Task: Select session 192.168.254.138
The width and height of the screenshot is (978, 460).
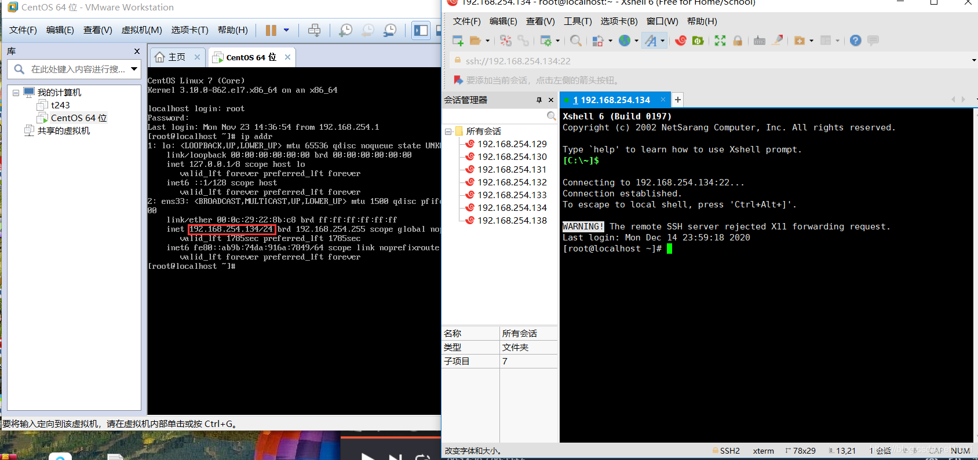Action: [x=512, y=220]
